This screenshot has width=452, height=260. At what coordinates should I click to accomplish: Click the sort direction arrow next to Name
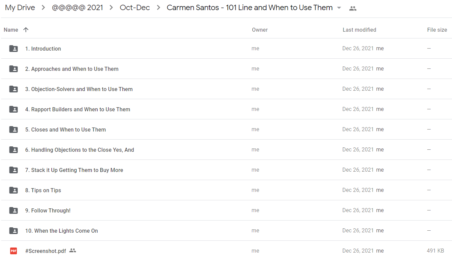point(26,30)
